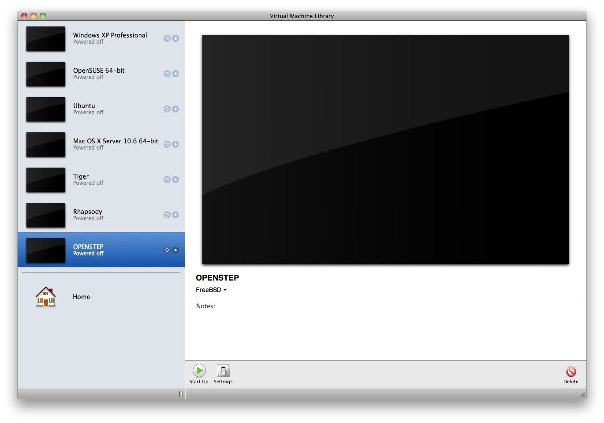Screen dimensions: 604x423
Task: Select the OpenSUSE 64-bit thumbnail
Action: click(46, 74)
